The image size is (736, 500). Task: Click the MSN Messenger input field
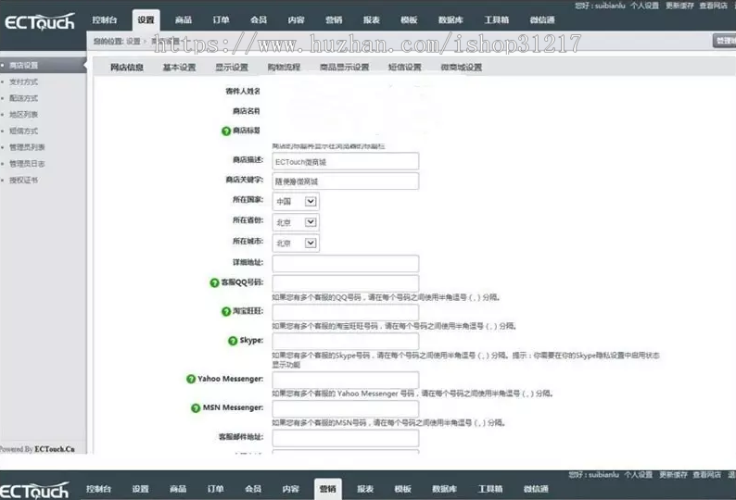(346, 409)
